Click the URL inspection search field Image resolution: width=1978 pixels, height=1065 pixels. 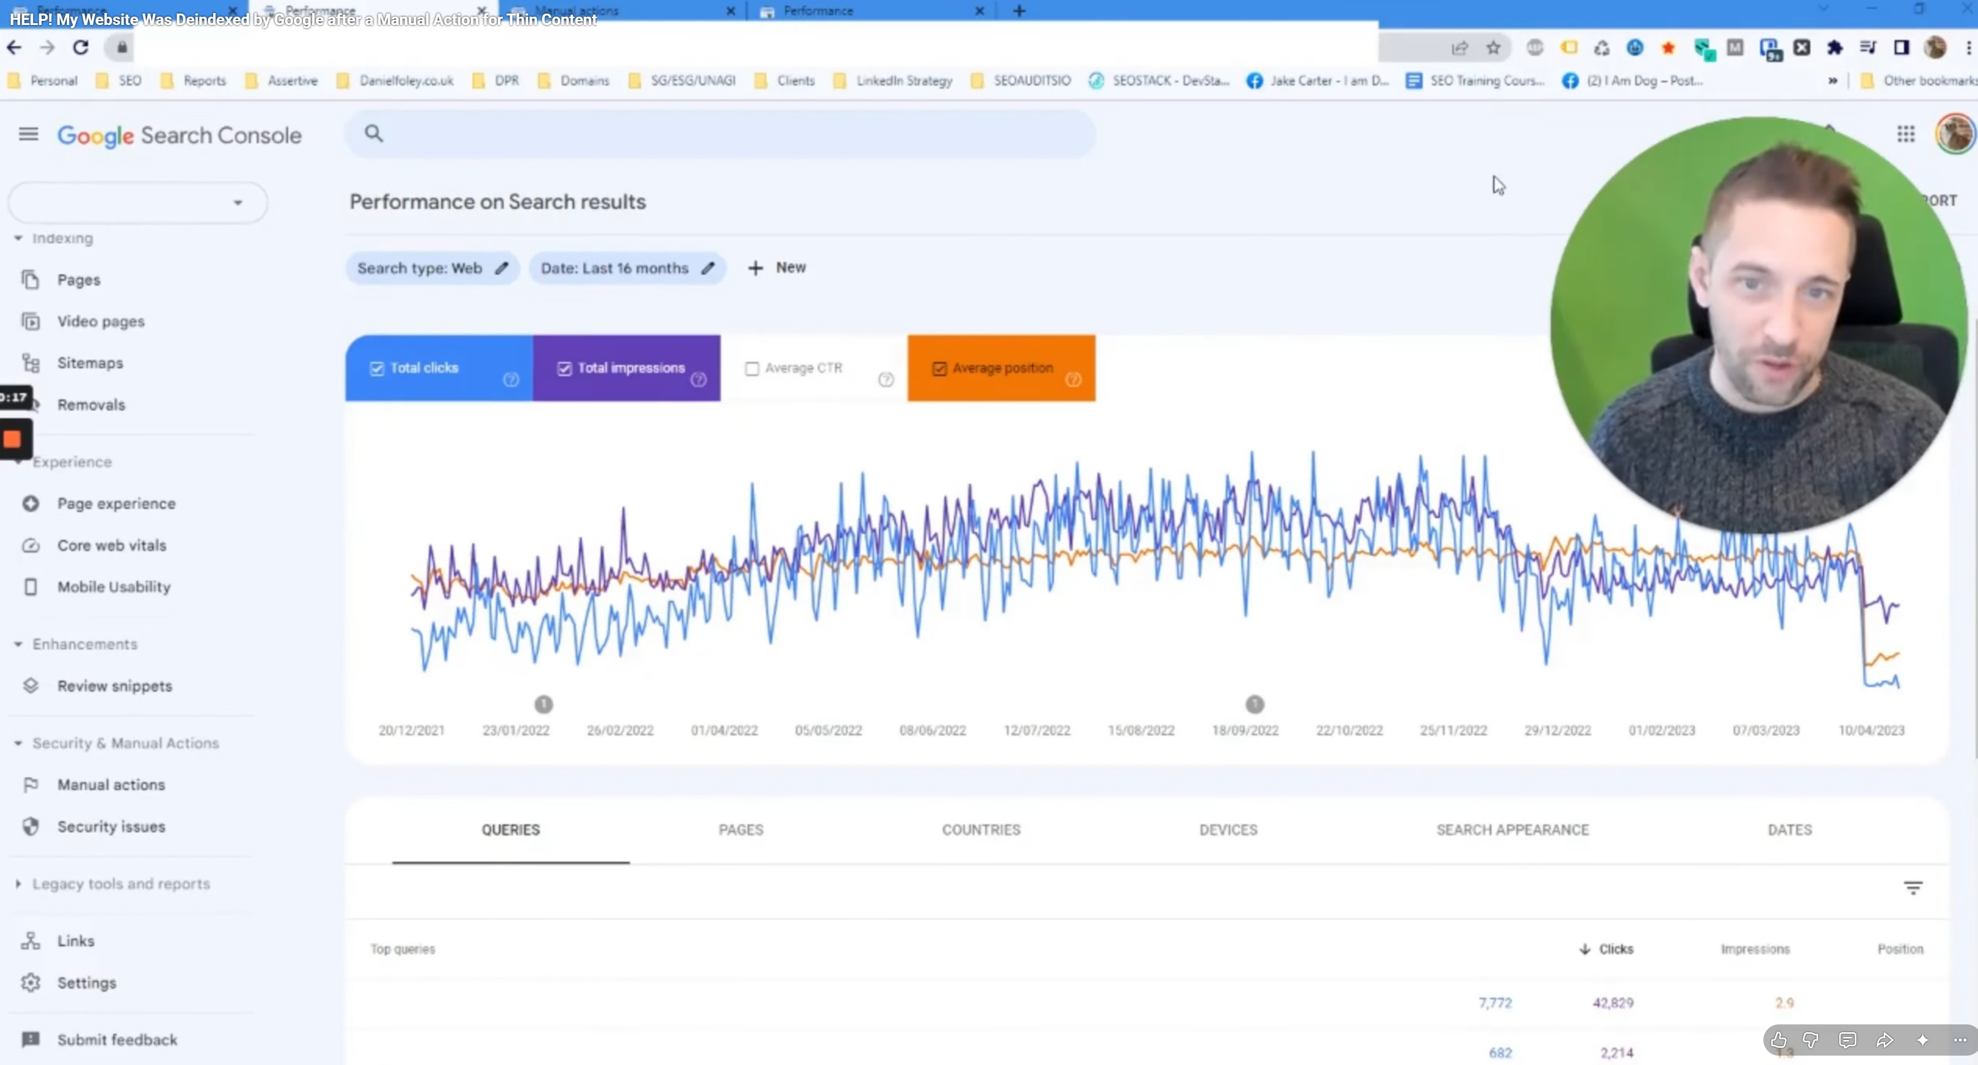point(720,134)
